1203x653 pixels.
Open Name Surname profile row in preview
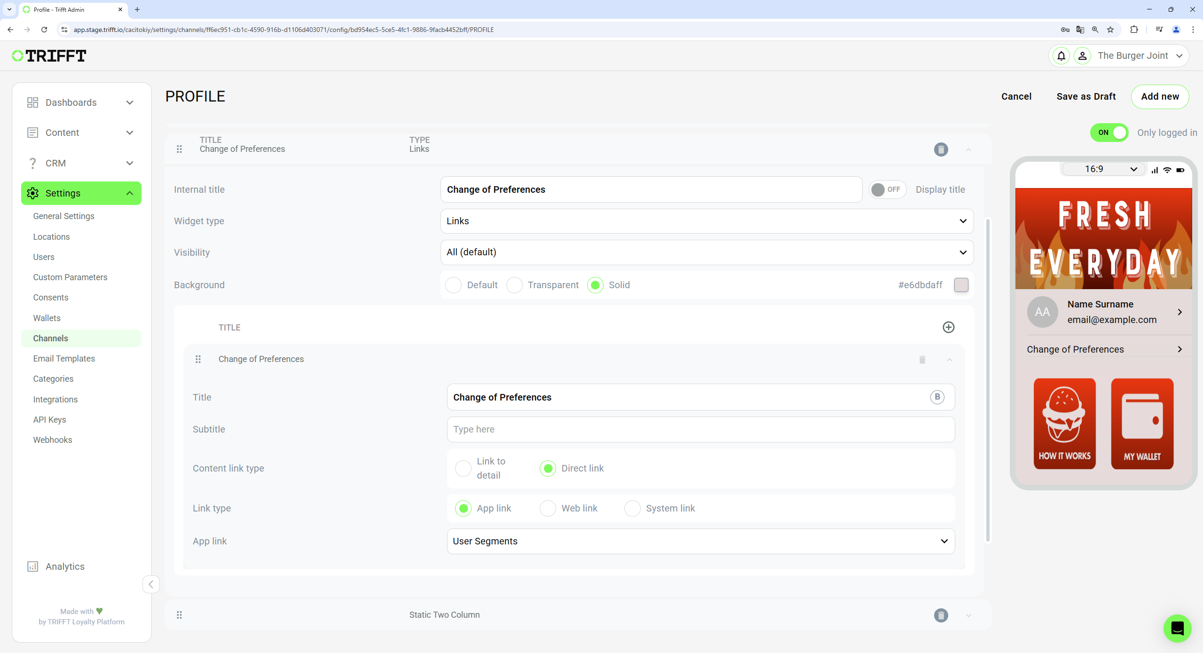pyautogui.click(x=1103, y=312)
